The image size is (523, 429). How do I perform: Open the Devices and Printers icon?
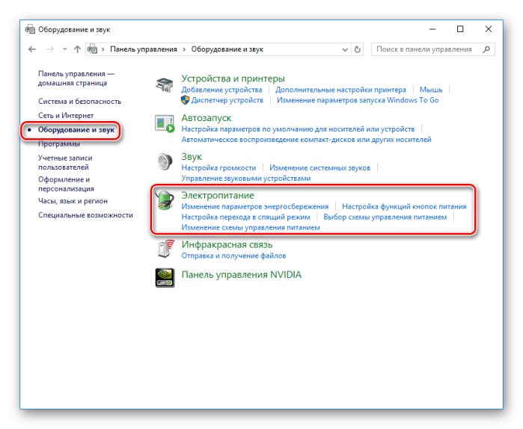click(x=164, y=84)
